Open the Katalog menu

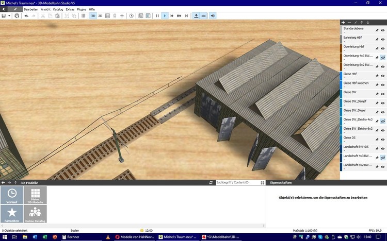tap(58, 9)
